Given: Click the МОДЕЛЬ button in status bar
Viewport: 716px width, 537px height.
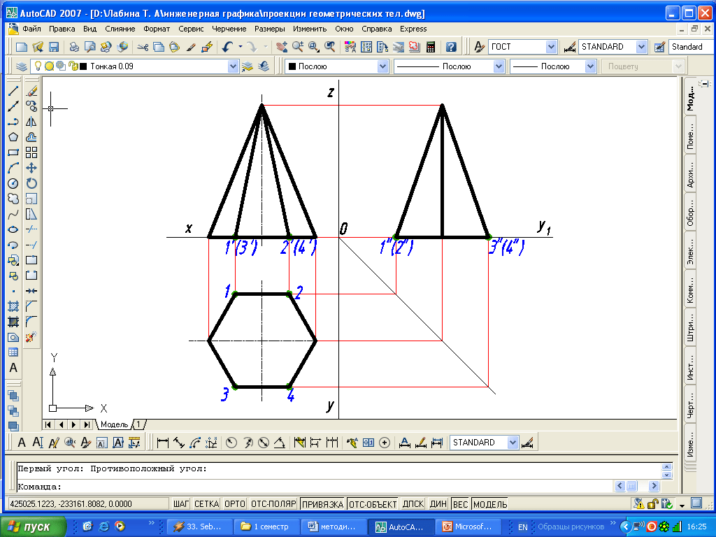Looking at the screenshot, I should click(490, 504).
